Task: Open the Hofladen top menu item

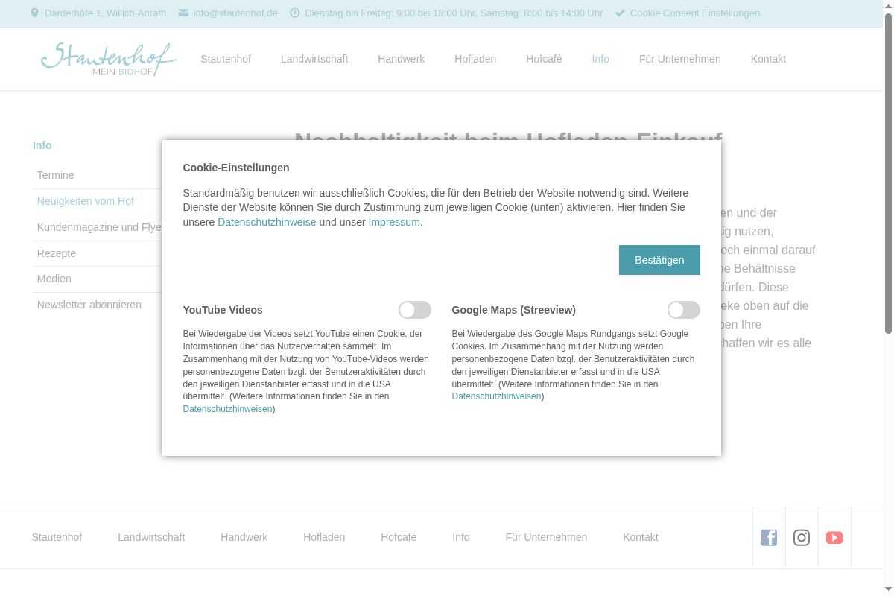Action: (475, 59)
